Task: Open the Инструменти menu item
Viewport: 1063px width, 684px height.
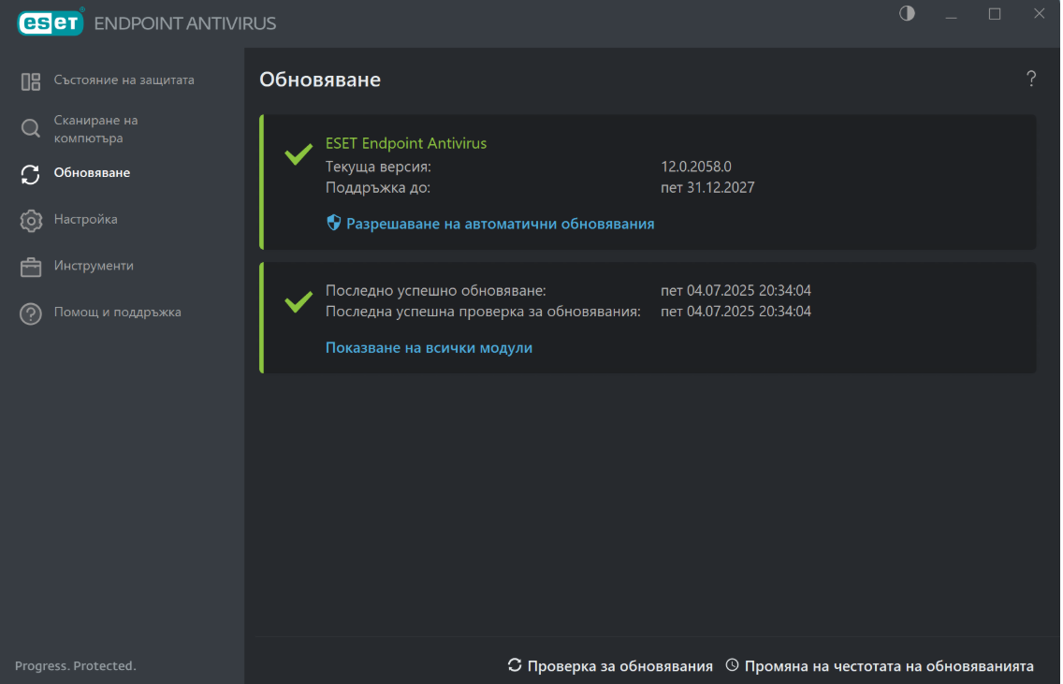Action: click(x=94, y=266)
